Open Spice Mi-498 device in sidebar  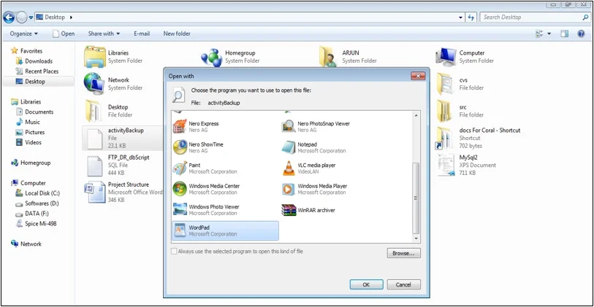click(x=36, y=224)
